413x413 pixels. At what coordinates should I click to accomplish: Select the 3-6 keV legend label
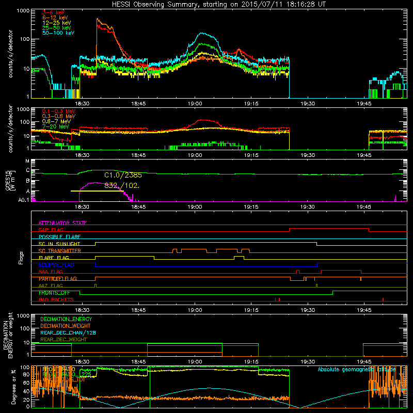53,12
